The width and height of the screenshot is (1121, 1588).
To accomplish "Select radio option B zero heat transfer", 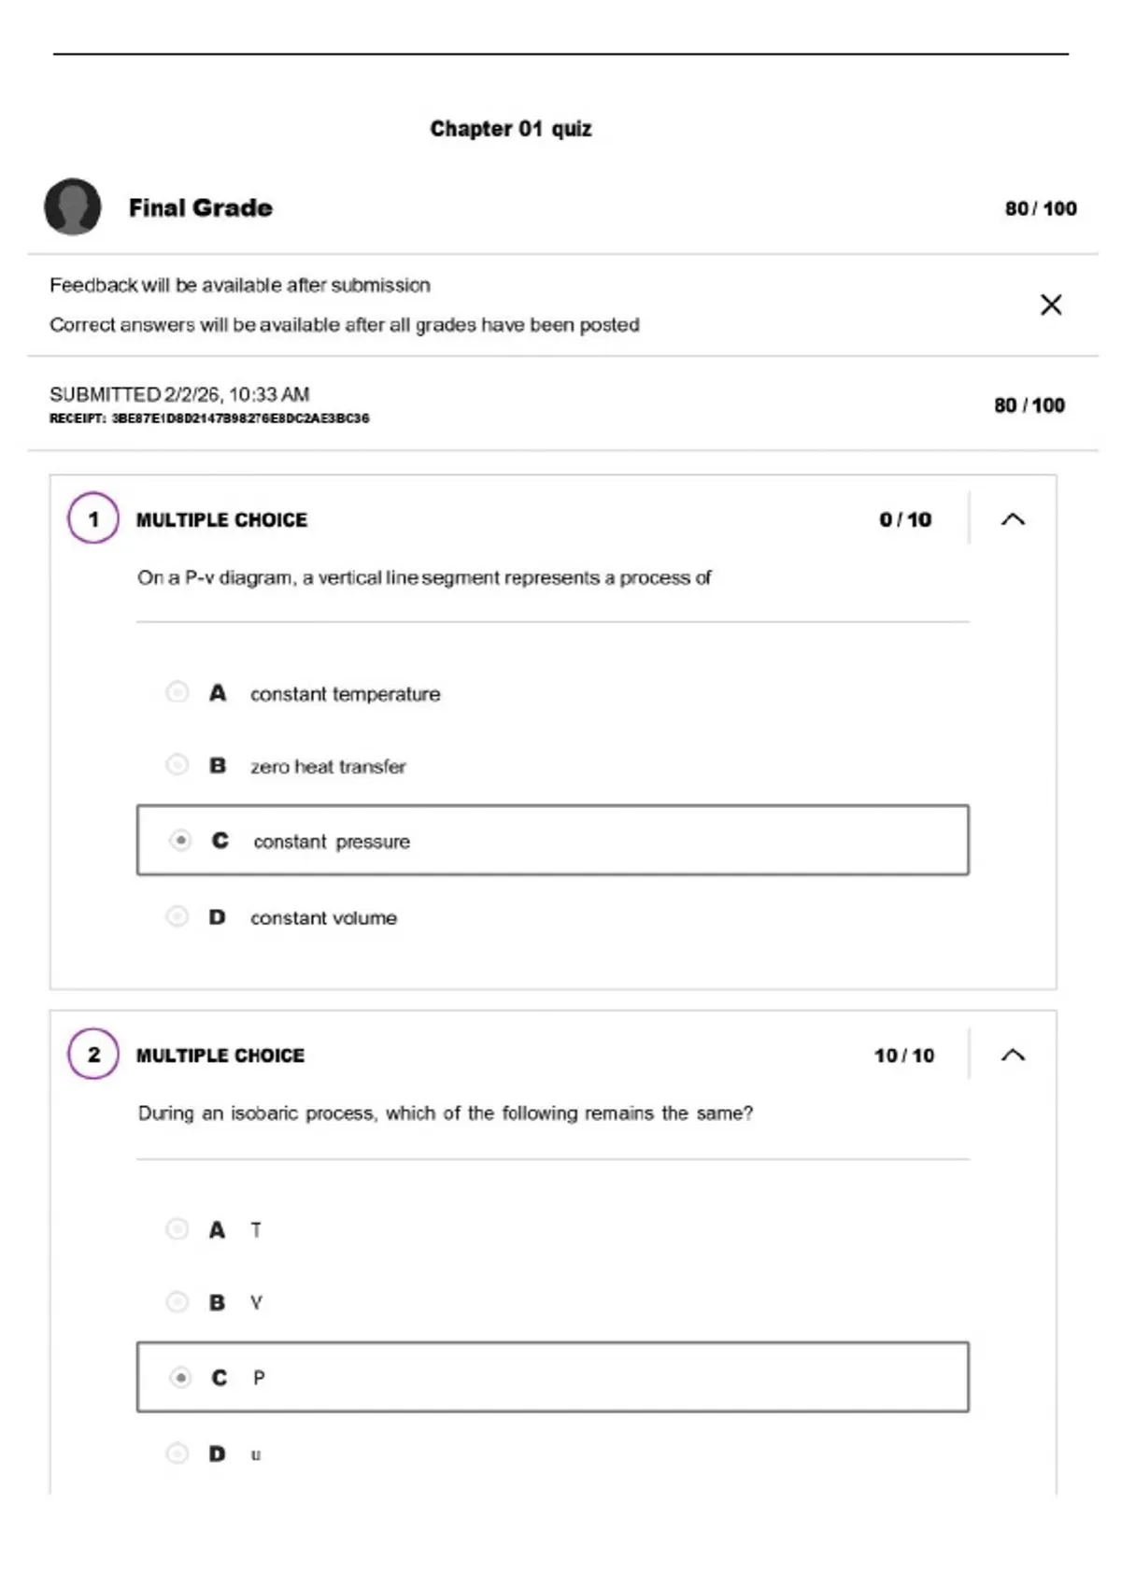I will click(x=177, y=765).
